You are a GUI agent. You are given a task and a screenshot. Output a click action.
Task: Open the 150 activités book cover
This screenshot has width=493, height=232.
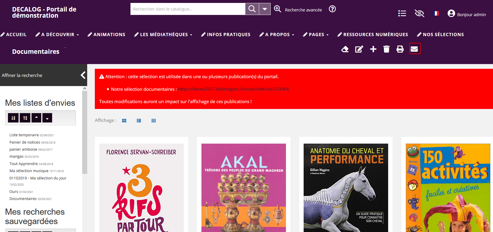[x=448, y=188]
